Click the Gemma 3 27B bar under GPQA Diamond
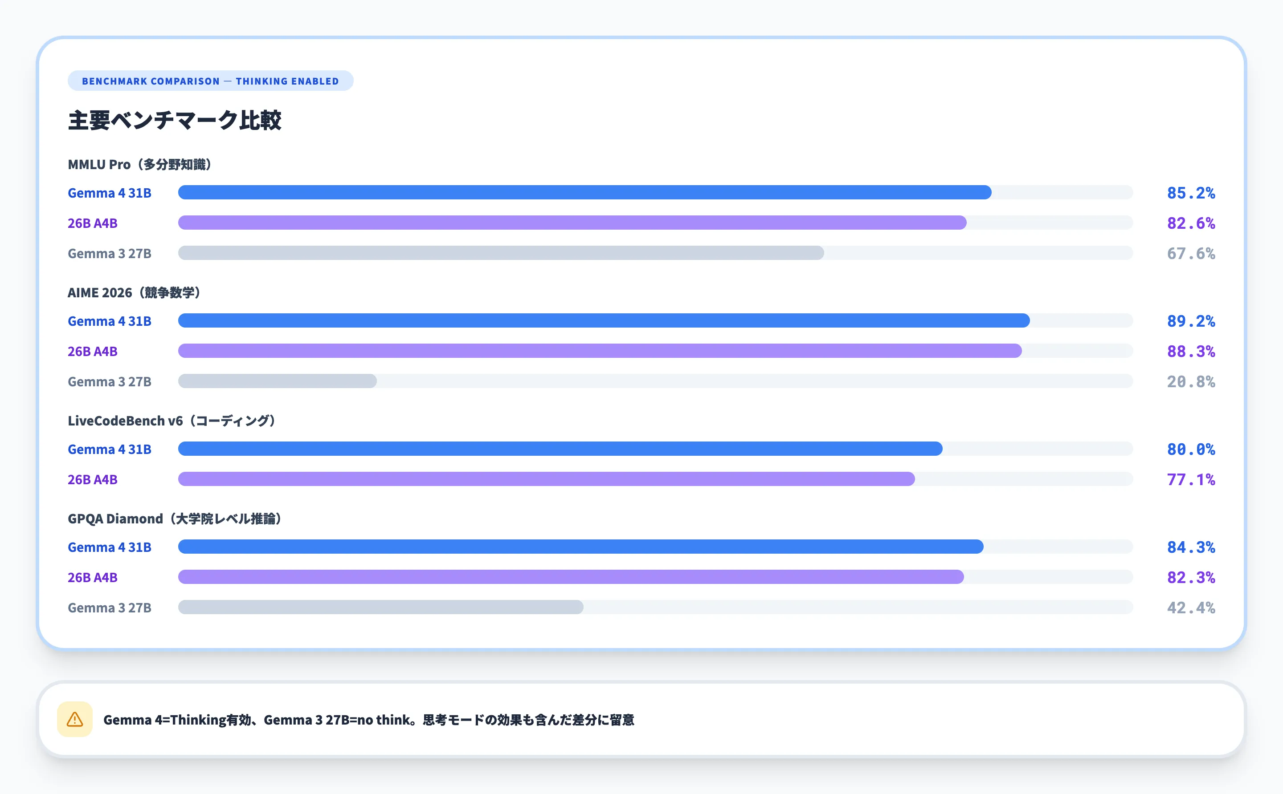 (x=378, y=607)
